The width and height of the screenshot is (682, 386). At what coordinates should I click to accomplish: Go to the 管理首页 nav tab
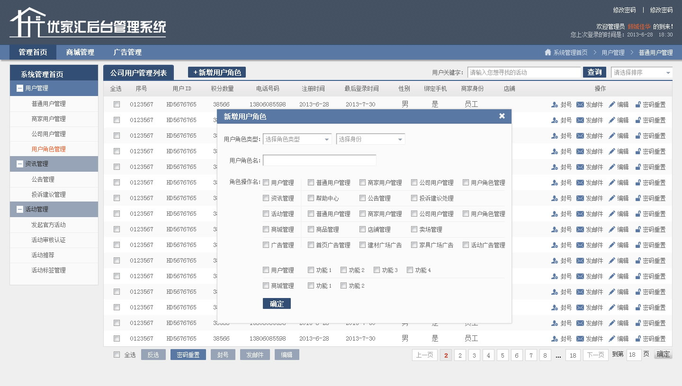33,52
